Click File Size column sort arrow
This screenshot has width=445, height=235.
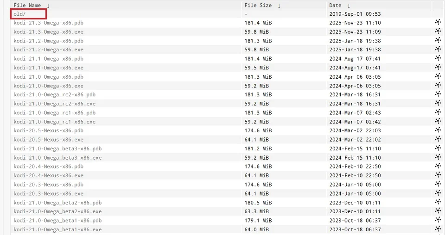pyautogui.click(x=279, y=6)
